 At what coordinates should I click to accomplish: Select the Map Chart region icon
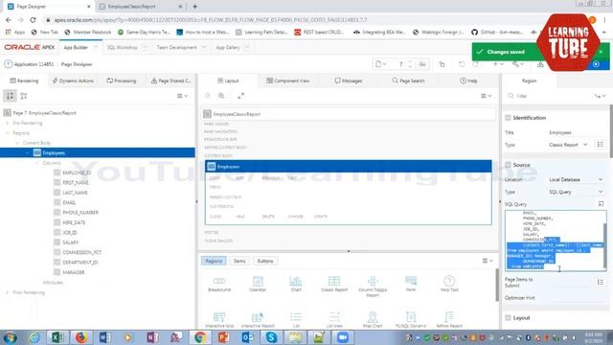pos(373,317)
